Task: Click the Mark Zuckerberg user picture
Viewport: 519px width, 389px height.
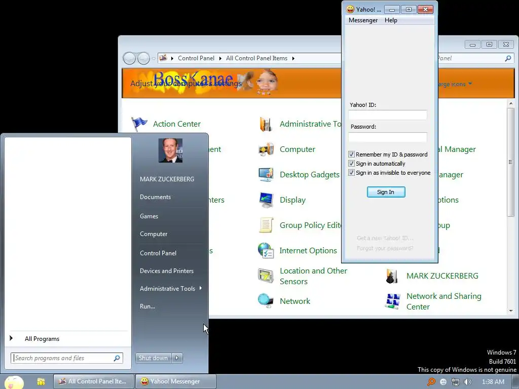Action: pos(170,150)
